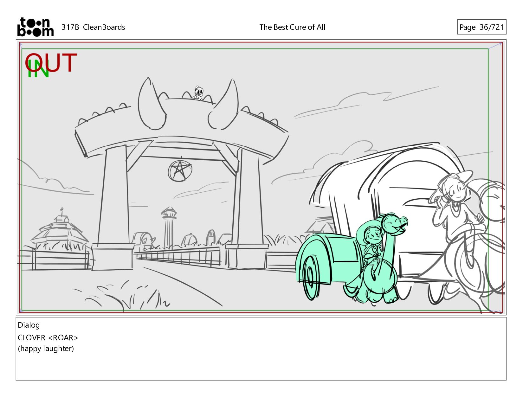523x404 pixels.
Task: Click the storyboard panel thumbnail
Action: 261,177
